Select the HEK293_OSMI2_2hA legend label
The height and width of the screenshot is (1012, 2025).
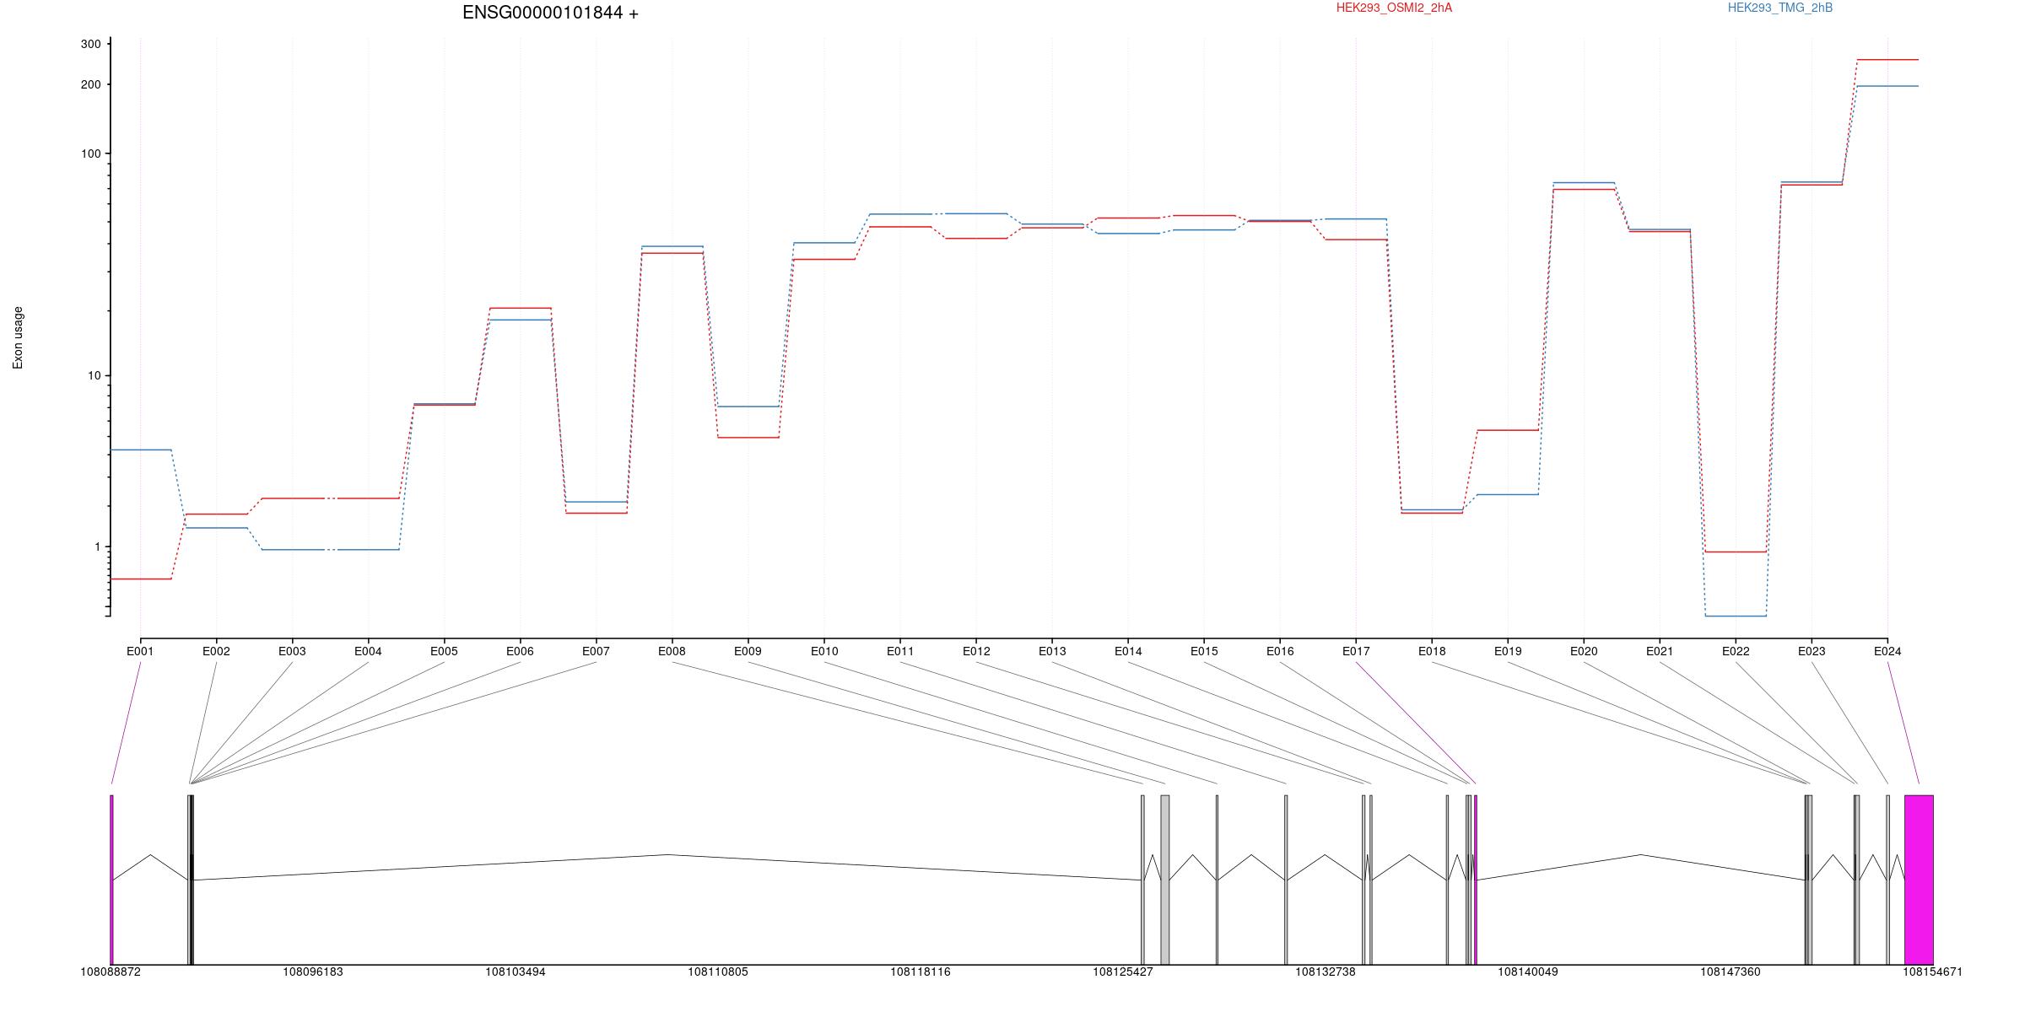click(1394, 8)
